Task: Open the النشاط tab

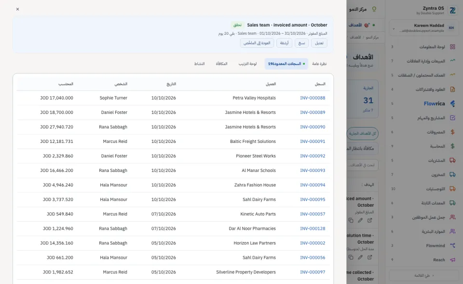Action: (x=199, y=64)
